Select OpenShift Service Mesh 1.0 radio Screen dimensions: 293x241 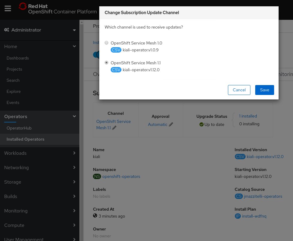pyautogui.click(x=106, y=43)
